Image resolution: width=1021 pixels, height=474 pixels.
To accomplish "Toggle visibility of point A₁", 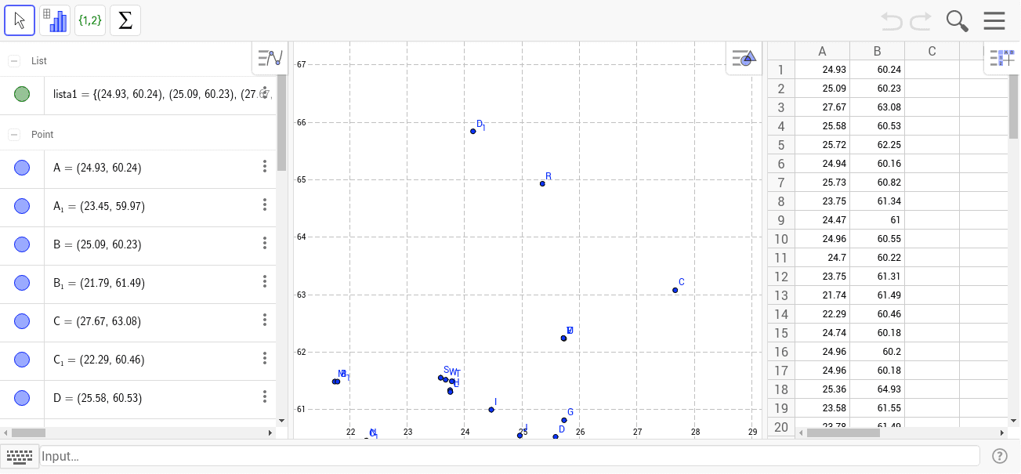I will click(22, 206).
